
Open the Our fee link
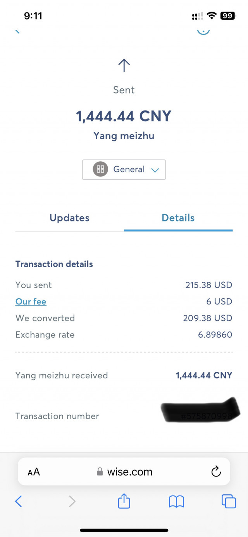coord(31,302)
